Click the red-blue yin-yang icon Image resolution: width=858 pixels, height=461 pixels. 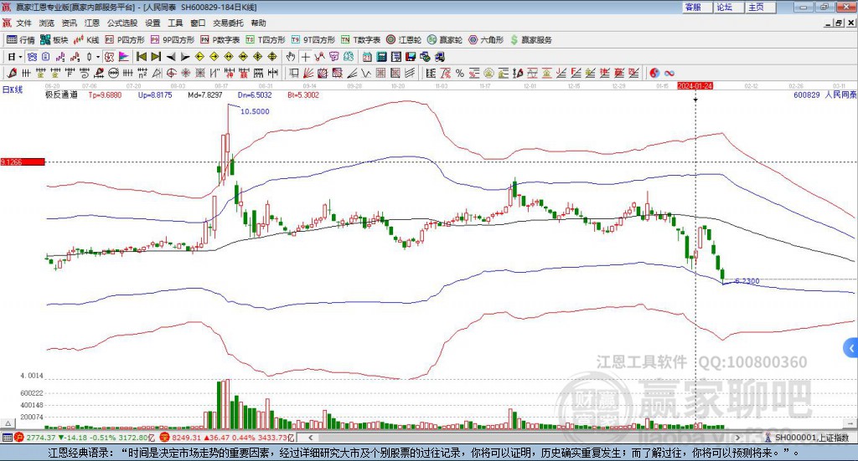tap(654, 73)
